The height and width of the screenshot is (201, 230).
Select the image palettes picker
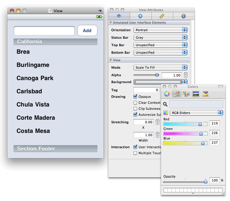(196, 94)
